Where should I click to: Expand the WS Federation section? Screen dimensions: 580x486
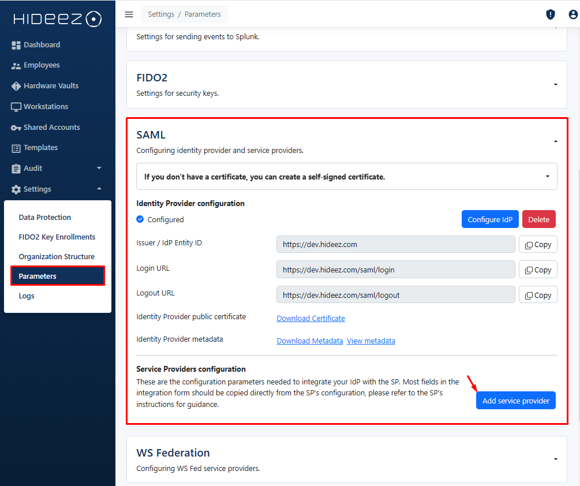[x=555, y=459]
